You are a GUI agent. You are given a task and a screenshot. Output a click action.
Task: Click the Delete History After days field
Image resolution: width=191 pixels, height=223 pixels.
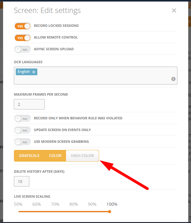[22, 181]
